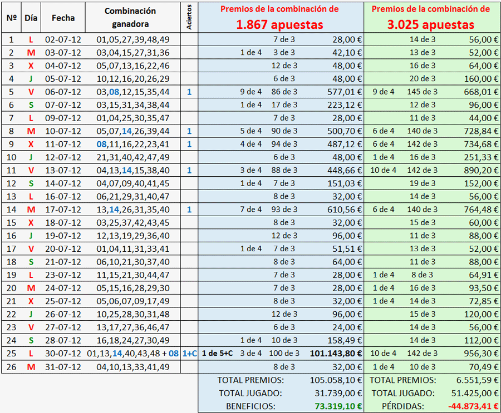
Task: Click the 31.739,00 € total jugado value
Action: pos(336,394)
